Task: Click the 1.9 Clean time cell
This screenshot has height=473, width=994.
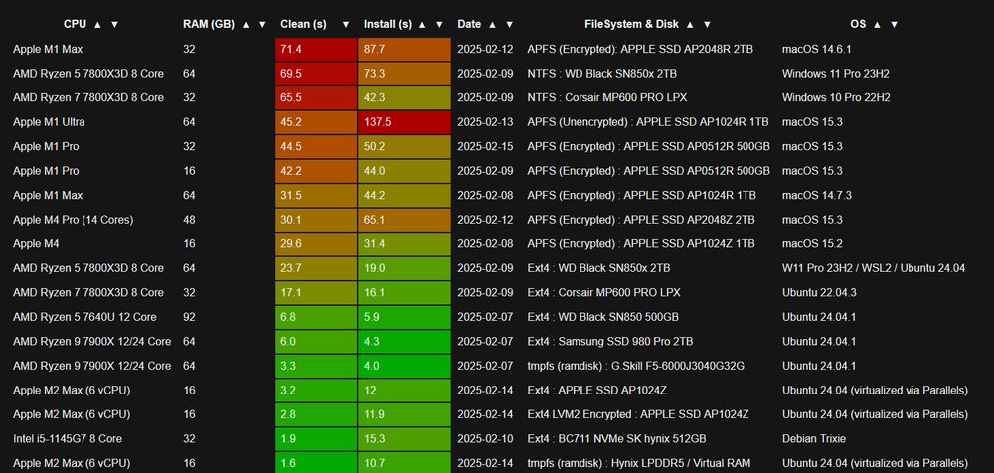Action: tap(316, 439)
